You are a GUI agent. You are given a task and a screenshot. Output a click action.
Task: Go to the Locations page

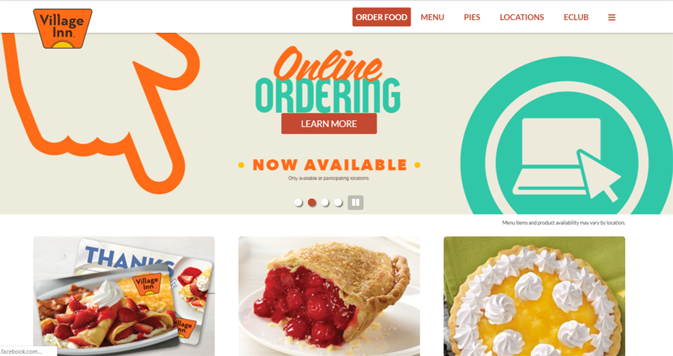pyautogui.click(x=521, y=17)
